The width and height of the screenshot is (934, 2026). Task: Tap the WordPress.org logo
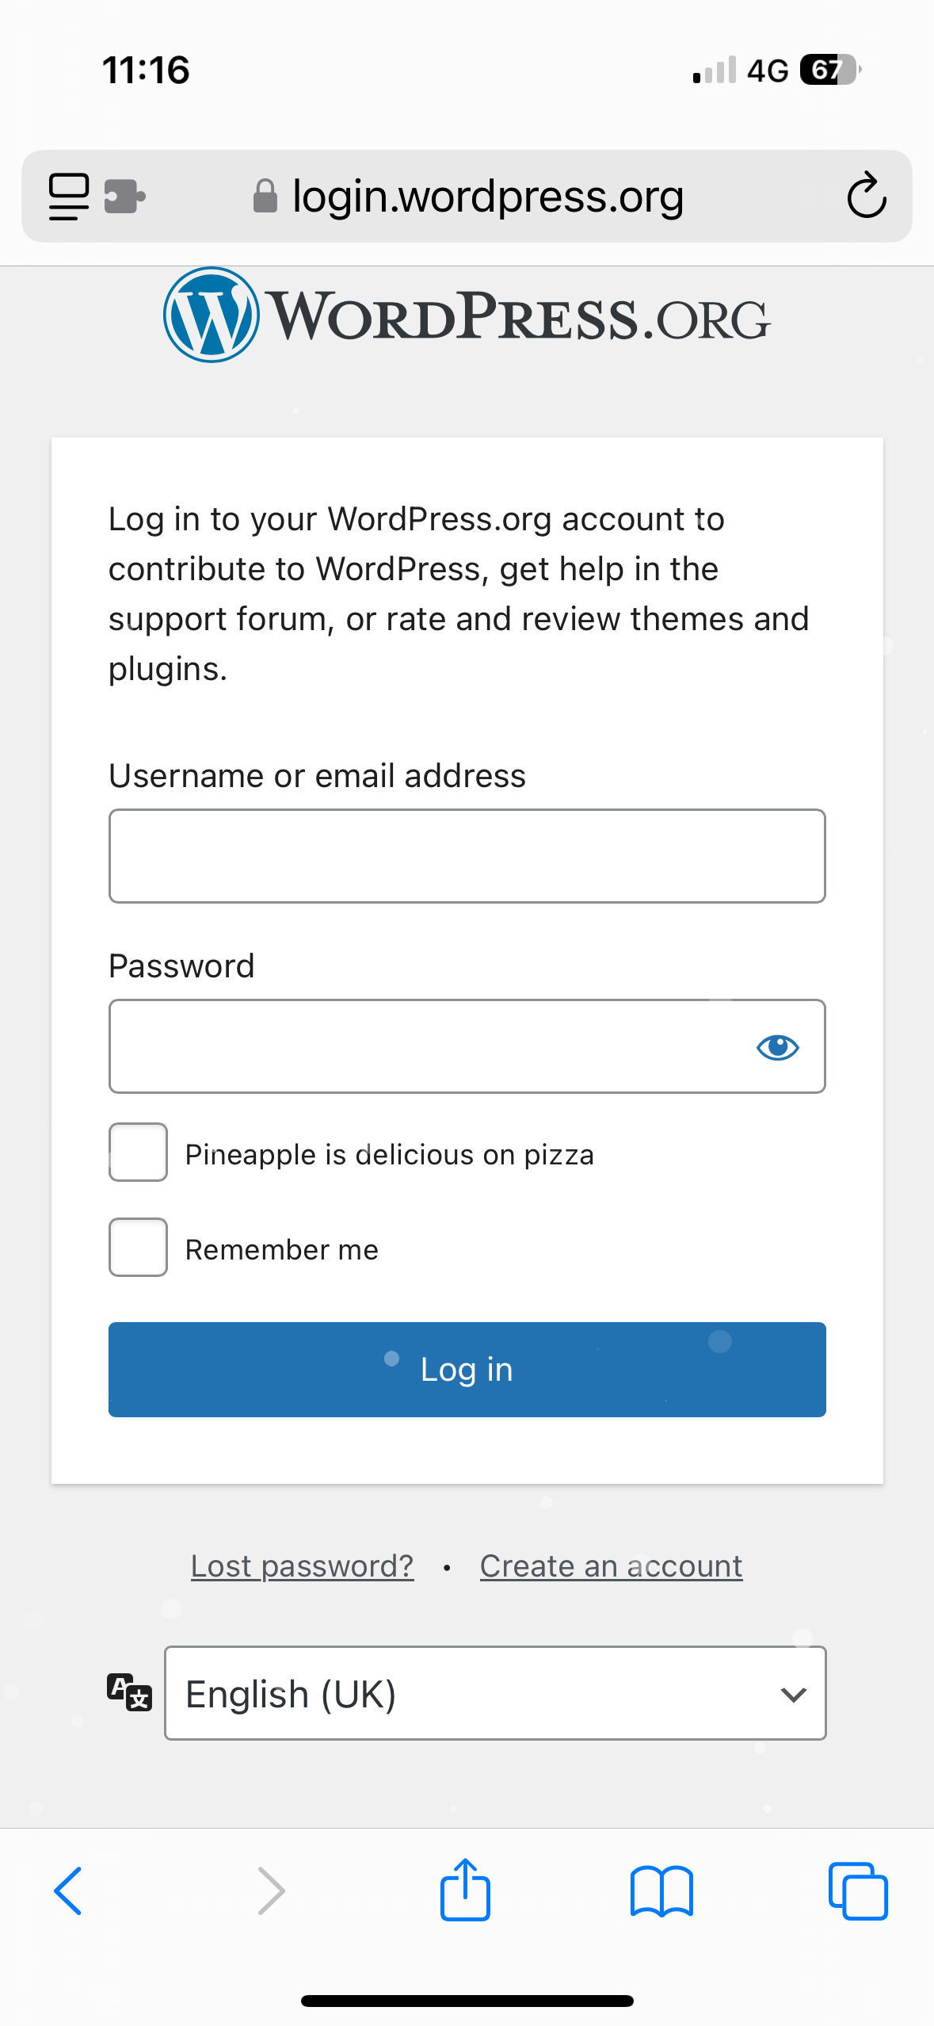467,315
